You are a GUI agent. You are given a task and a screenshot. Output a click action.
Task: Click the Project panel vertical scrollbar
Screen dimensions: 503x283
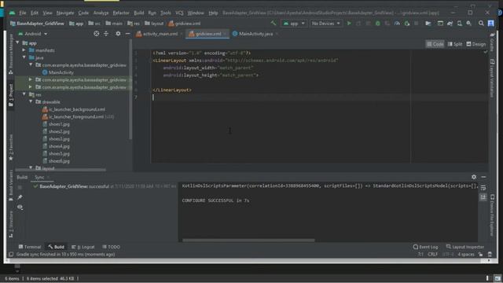(130, 89)
